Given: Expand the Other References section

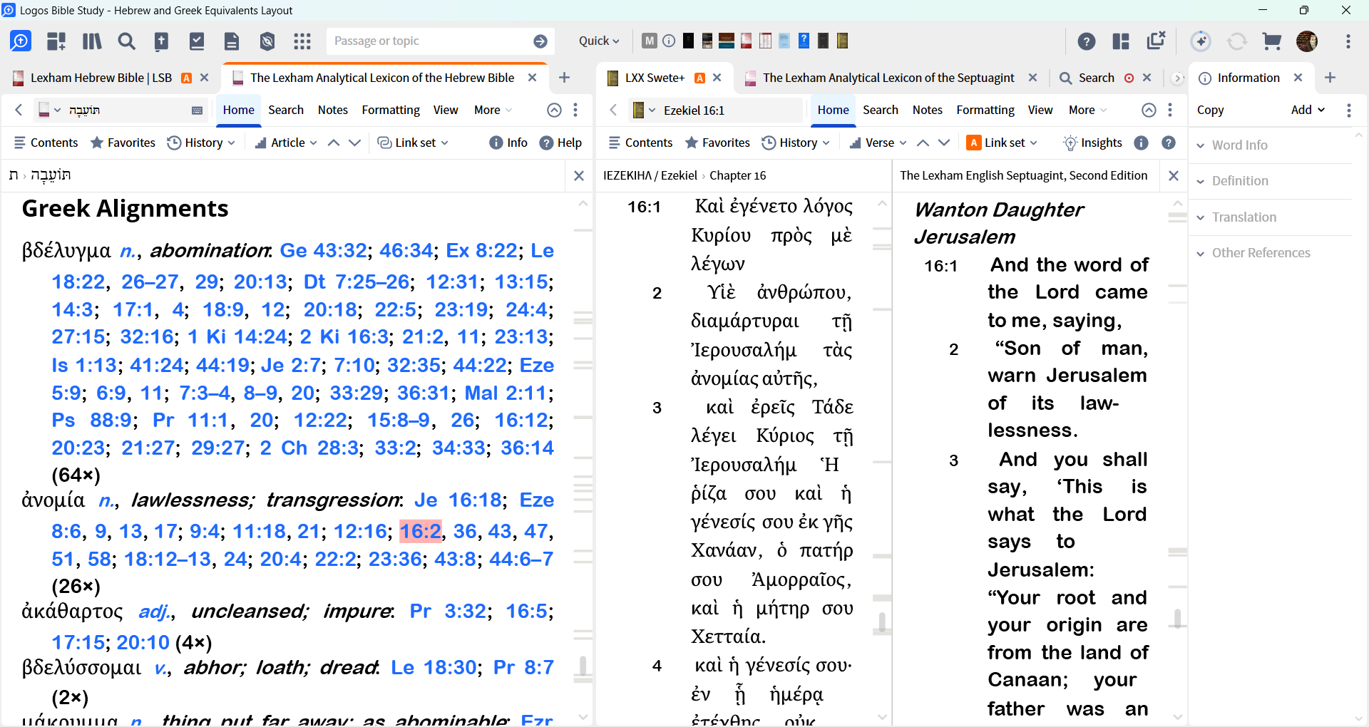Looking at the screenshot, I should 1253,253.
